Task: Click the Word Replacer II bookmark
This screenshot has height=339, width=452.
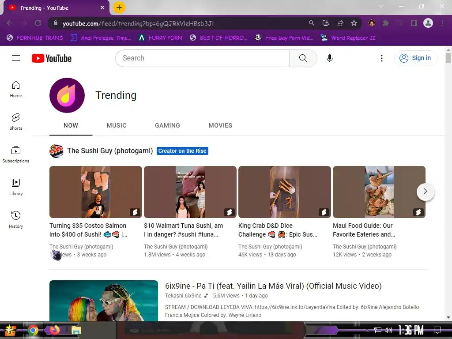Action: 348,38
